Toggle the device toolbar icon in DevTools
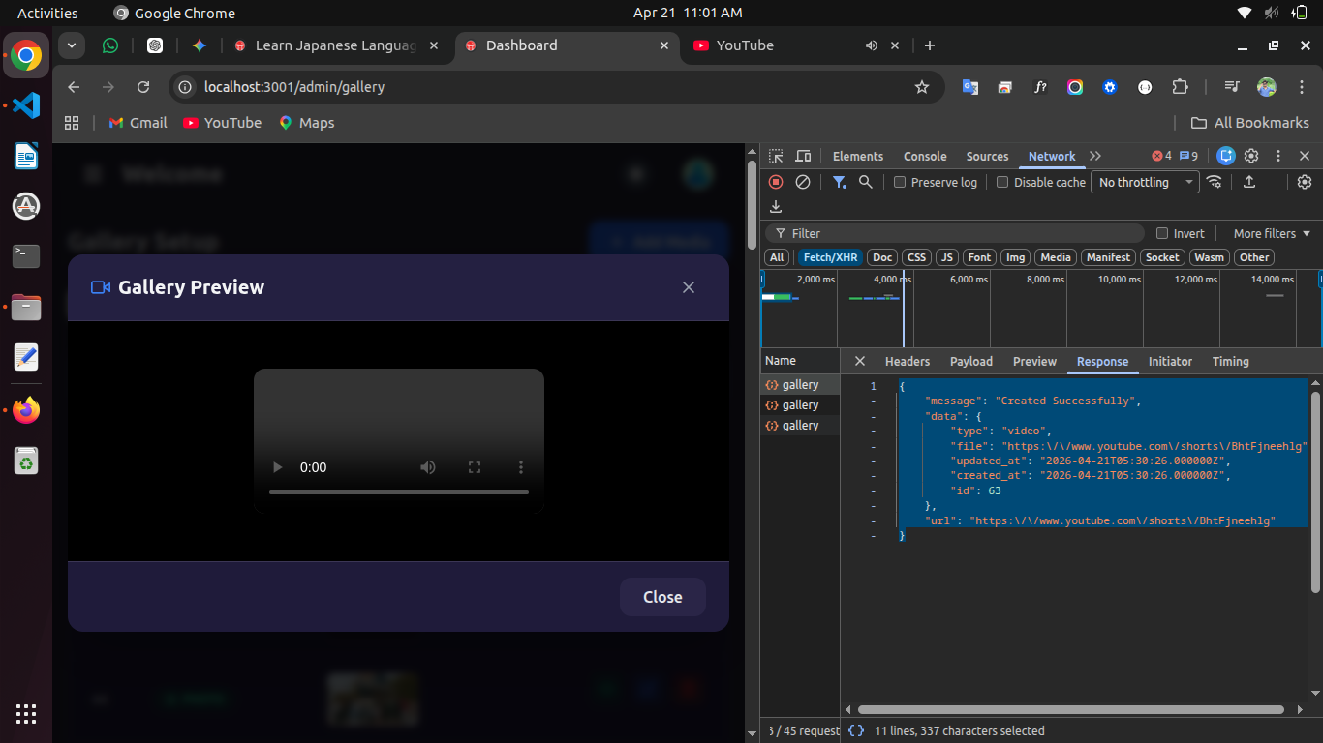Viewport: 1323px width, 743px height. pyautogui.click(x=803, y=156)
